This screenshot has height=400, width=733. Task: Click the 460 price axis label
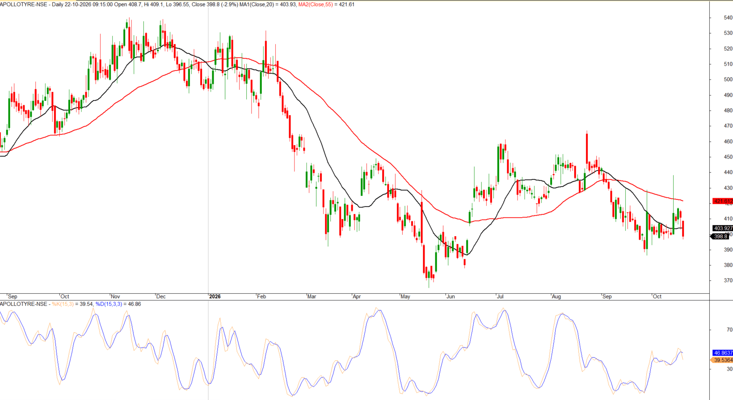point(728,142)
